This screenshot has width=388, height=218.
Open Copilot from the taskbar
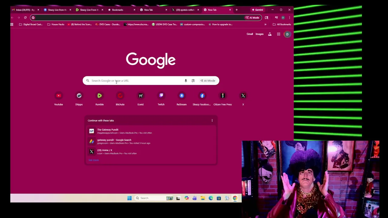186,198
